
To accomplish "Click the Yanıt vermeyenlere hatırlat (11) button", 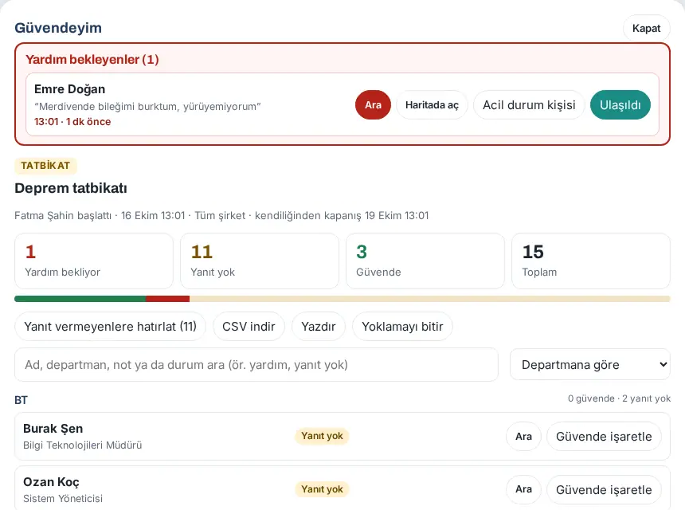I will [x=110, y=327].
